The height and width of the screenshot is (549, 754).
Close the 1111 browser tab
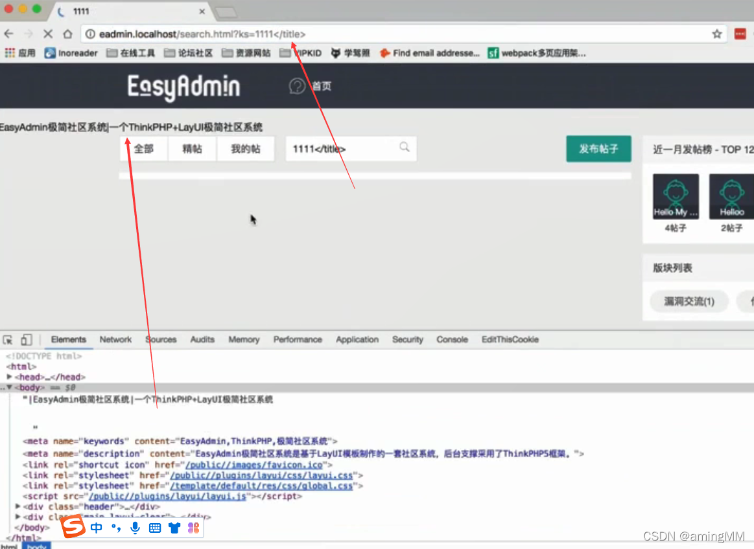pyautogui.click(x=202, y=12)
